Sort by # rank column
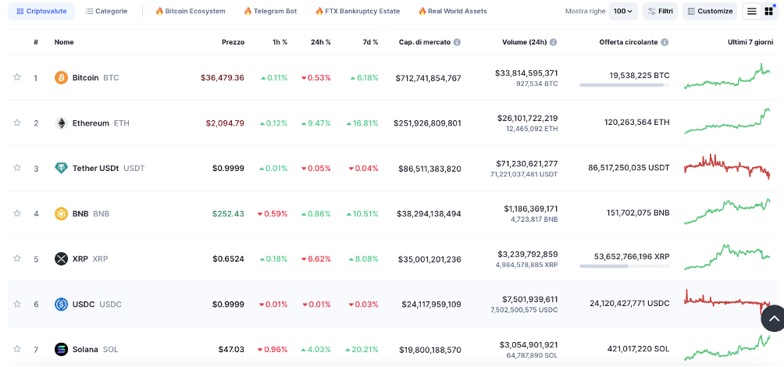 36,42
